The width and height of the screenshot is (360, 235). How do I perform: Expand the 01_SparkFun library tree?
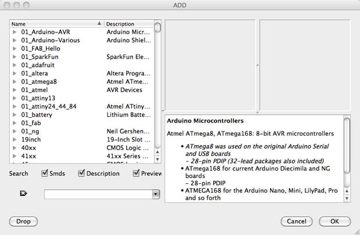pos(15,57)
